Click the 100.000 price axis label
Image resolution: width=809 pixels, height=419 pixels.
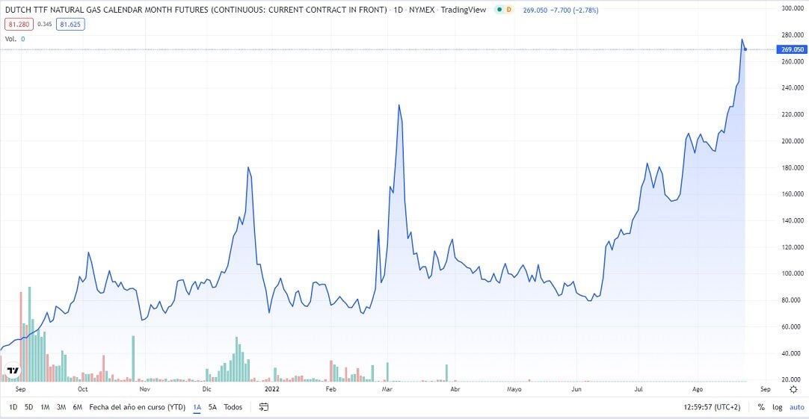(792, 273)
